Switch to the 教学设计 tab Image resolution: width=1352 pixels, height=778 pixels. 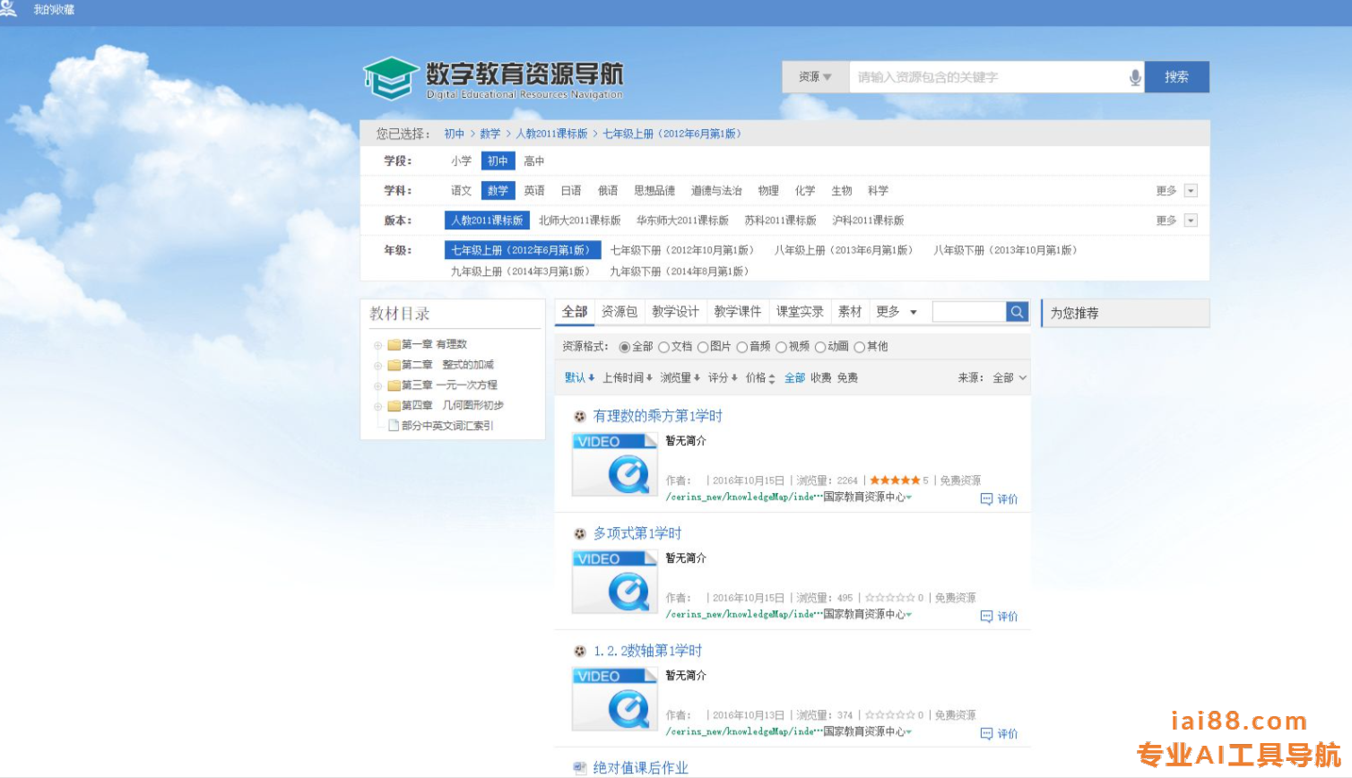pos(675,312)
